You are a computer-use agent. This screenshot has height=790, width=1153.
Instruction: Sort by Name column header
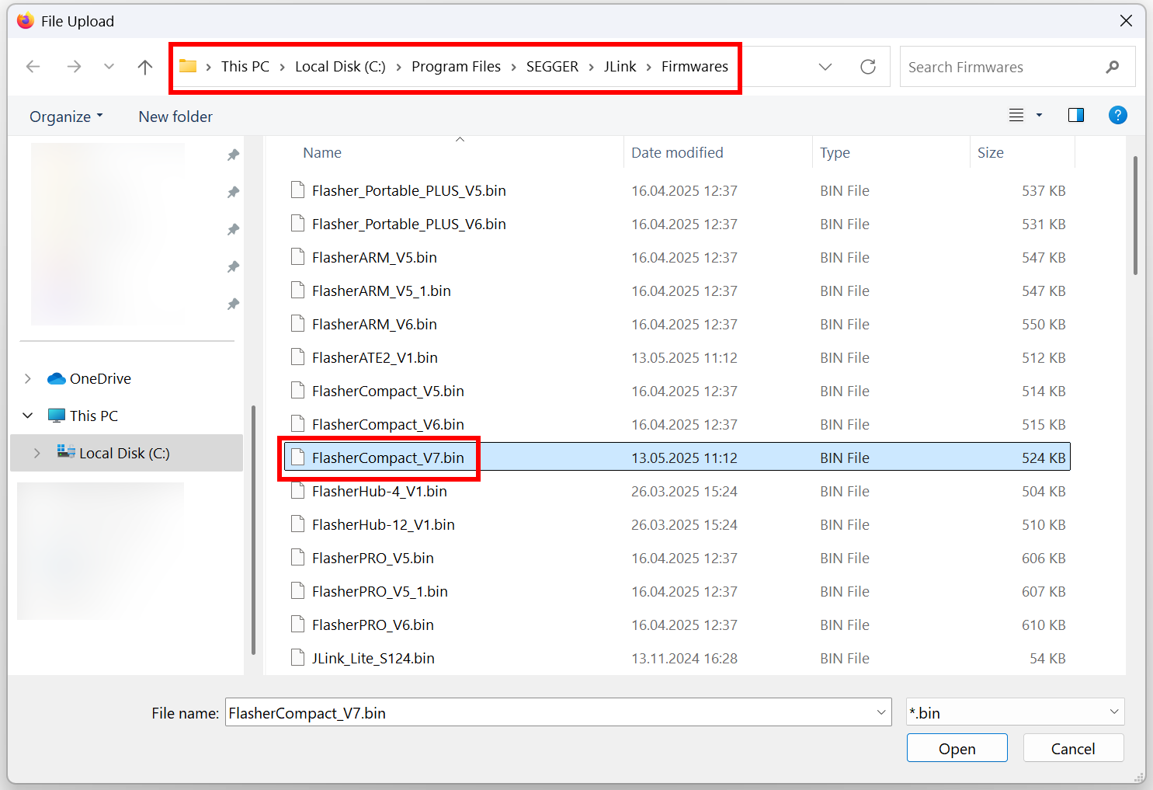point(322,153)
